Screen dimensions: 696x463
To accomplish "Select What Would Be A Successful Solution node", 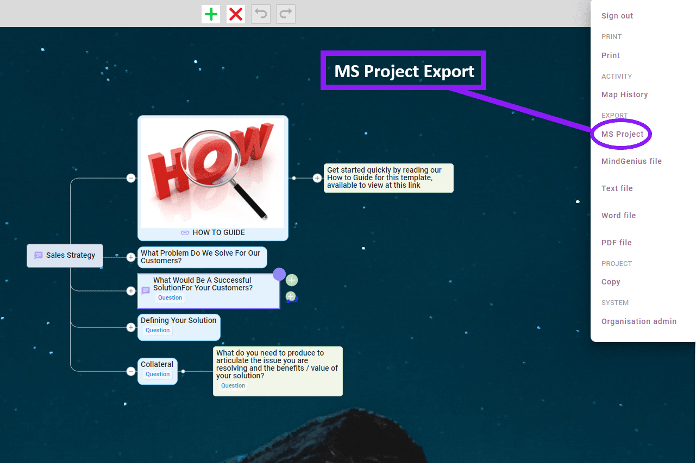I will coord(209,291).
